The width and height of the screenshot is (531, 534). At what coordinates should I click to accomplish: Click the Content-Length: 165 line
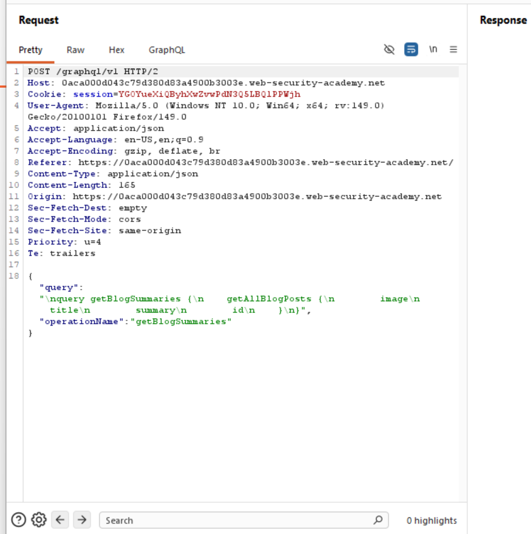tap(81, 185)
